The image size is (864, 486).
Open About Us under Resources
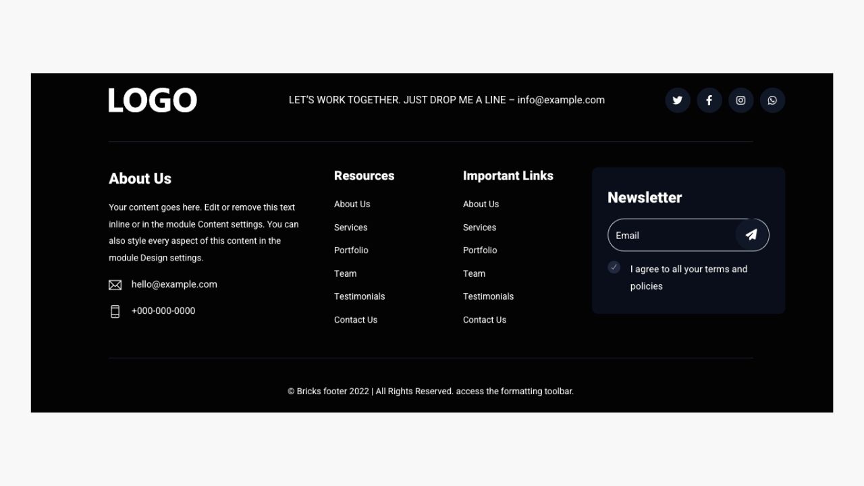(352, 204)
